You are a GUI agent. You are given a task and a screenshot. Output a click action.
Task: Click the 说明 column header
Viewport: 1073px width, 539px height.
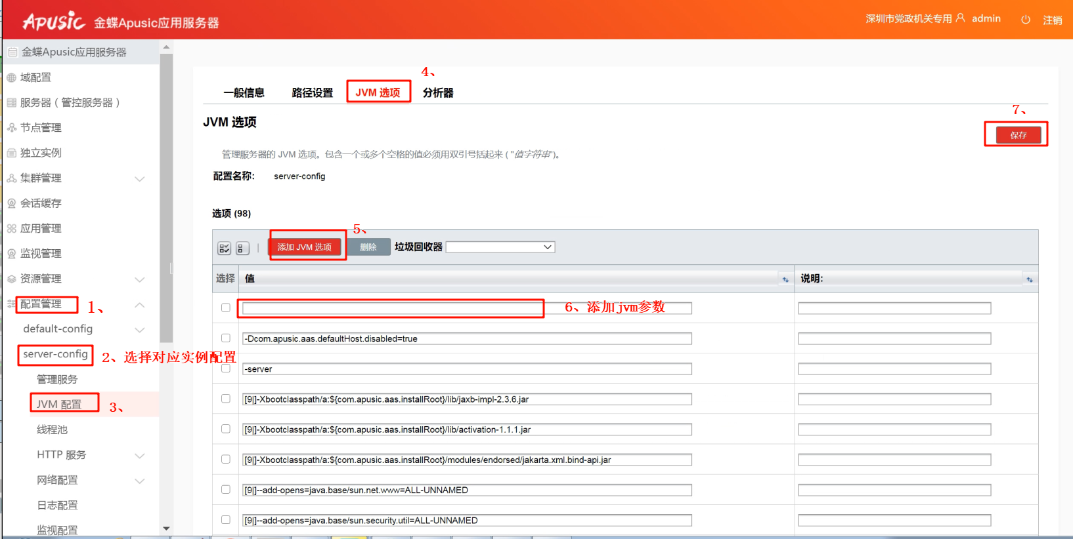pos(812,279)
